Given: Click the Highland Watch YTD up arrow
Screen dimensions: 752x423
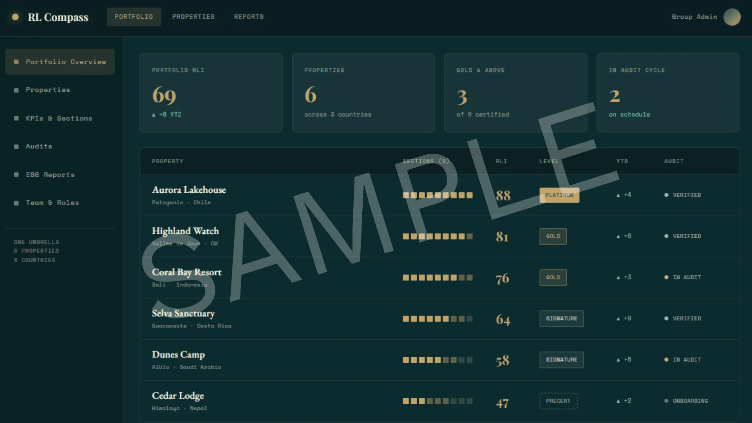Looking at the screenshot, I should 618,236.
